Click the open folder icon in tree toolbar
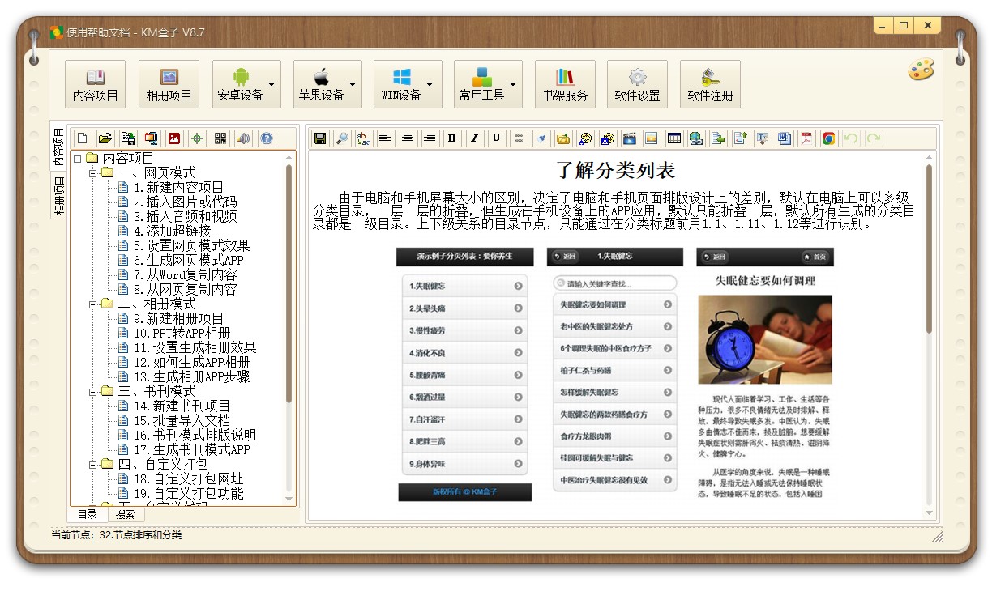Viewport: 992px width, 591px height. click(x=105, y=138)
